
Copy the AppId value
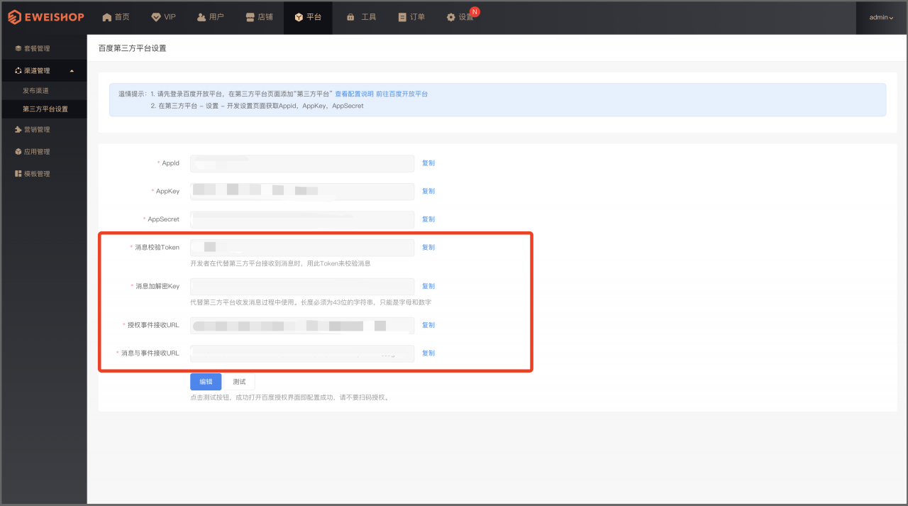(x=428, y=163)
